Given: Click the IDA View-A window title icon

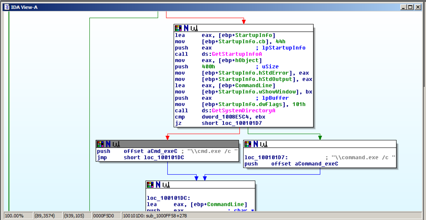Looking at the screenshot, I should tap(6, 8).
